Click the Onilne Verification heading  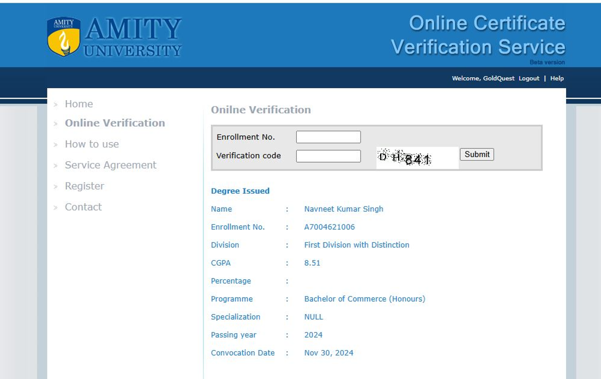261,110
